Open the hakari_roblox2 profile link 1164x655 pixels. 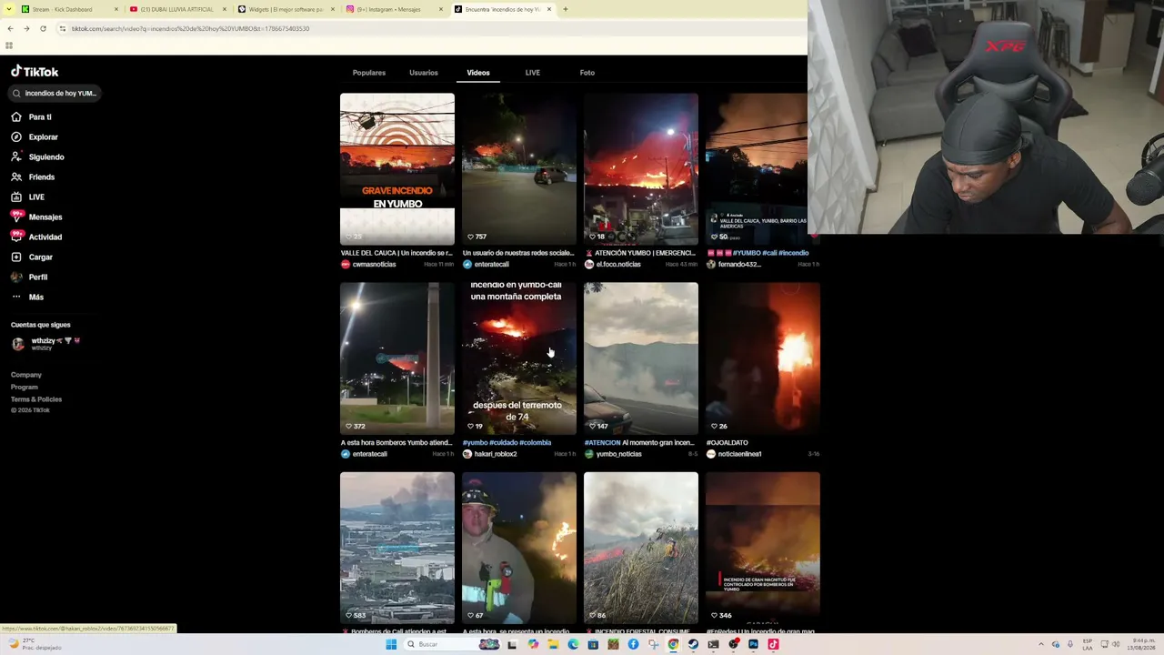496,454
